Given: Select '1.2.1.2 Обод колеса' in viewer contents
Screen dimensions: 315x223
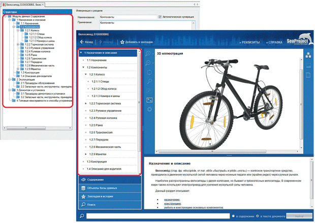Looking at the screenshot, I should 104,89.
